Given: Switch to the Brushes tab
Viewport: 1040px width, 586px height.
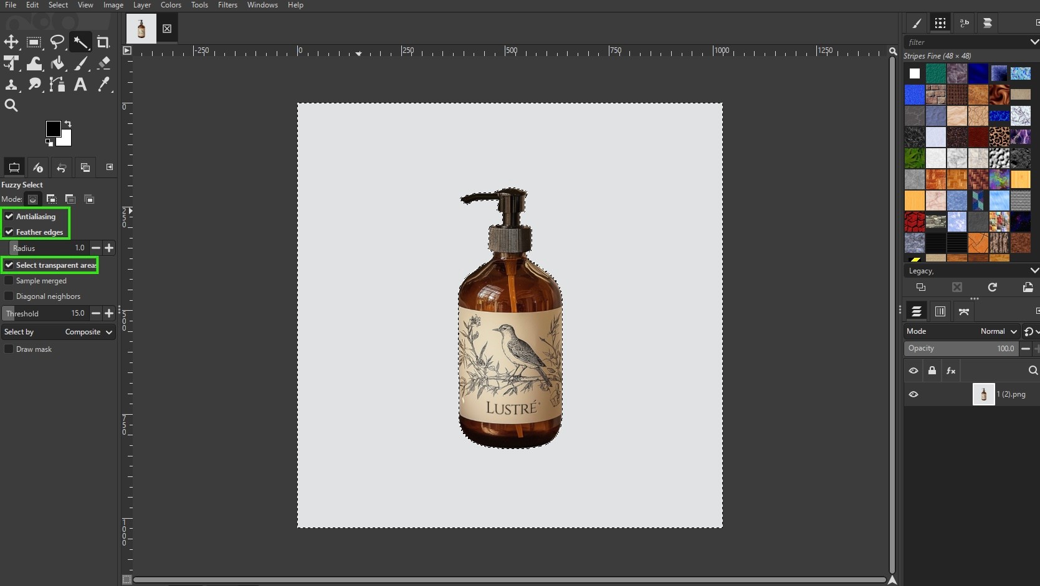Looking at the screenshot, I should 917,23.
